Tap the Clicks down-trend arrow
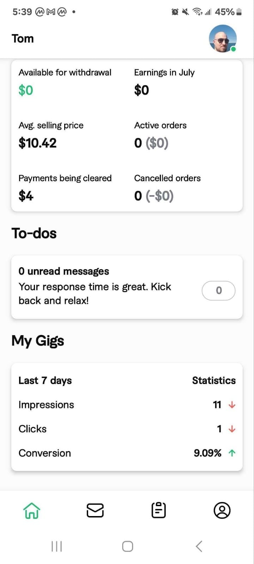Viewport: 254px width, 564px height. coord(232,429)
